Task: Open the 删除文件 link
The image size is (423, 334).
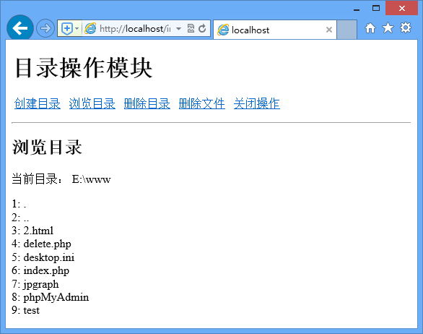Action: point(202,104)
